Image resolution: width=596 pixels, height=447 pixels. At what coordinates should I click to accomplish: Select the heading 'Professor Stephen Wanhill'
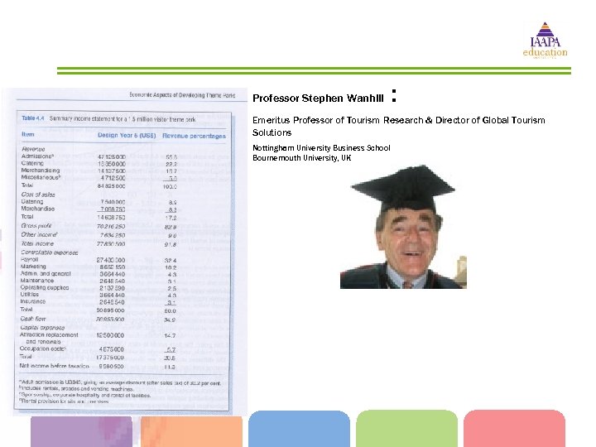point(318,99)
